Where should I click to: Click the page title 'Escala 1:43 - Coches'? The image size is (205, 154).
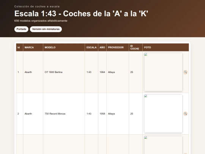pos(81,13)
